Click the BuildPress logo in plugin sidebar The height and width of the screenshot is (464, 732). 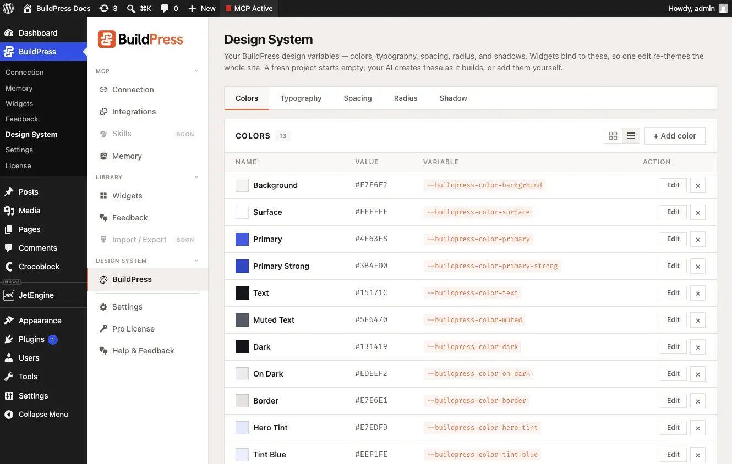click(140, 40)
